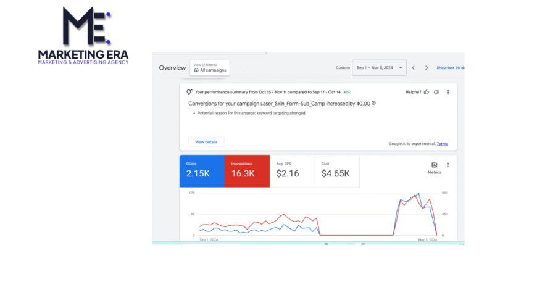This screenshot has width=537, height=282.
Task: Click the Show last 30 days link
Action: [451, 68]
